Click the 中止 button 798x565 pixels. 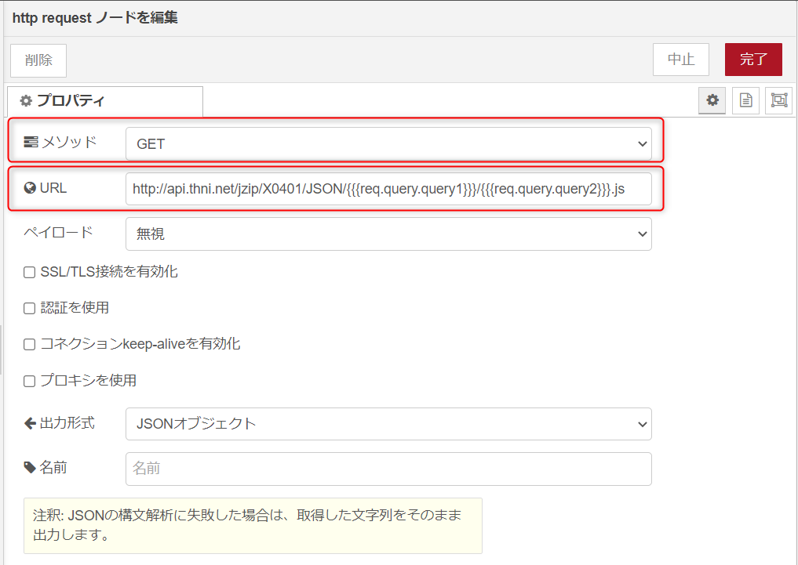pos(681,60)
